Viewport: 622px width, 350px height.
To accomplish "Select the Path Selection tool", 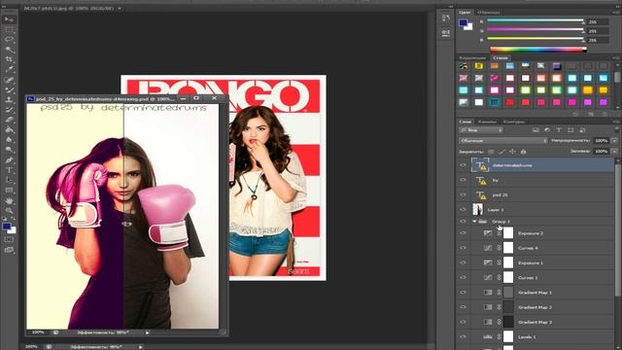I will tap(9, 180).
